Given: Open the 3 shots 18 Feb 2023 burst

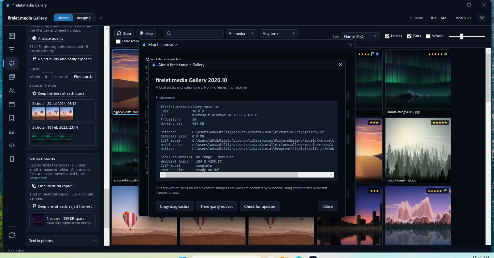Looking at the screenshot, I should [63, 134].
